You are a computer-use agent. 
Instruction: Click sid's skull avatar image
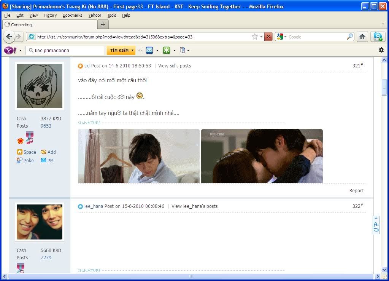pyautogui.click(x=40, y=86)
